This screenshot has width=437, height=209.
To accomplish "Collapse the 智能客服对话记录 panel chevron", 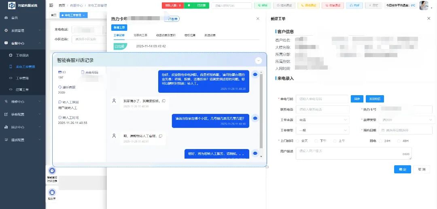I will (x=259, y=60).
